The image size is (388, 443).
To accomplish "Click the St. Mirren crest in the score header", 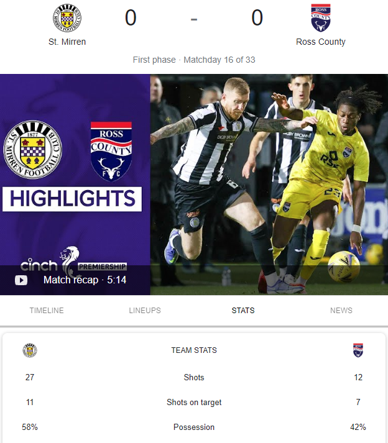I will [67, 18].
